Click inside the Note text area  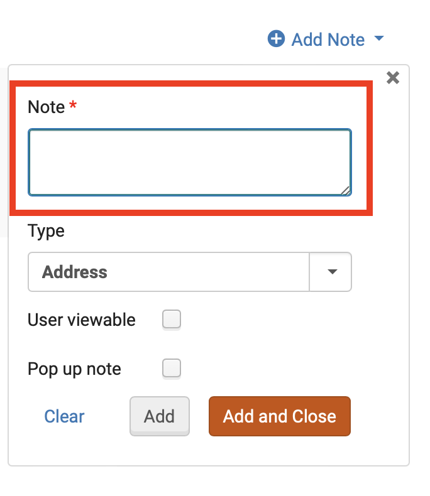click(x=189, y=162)
